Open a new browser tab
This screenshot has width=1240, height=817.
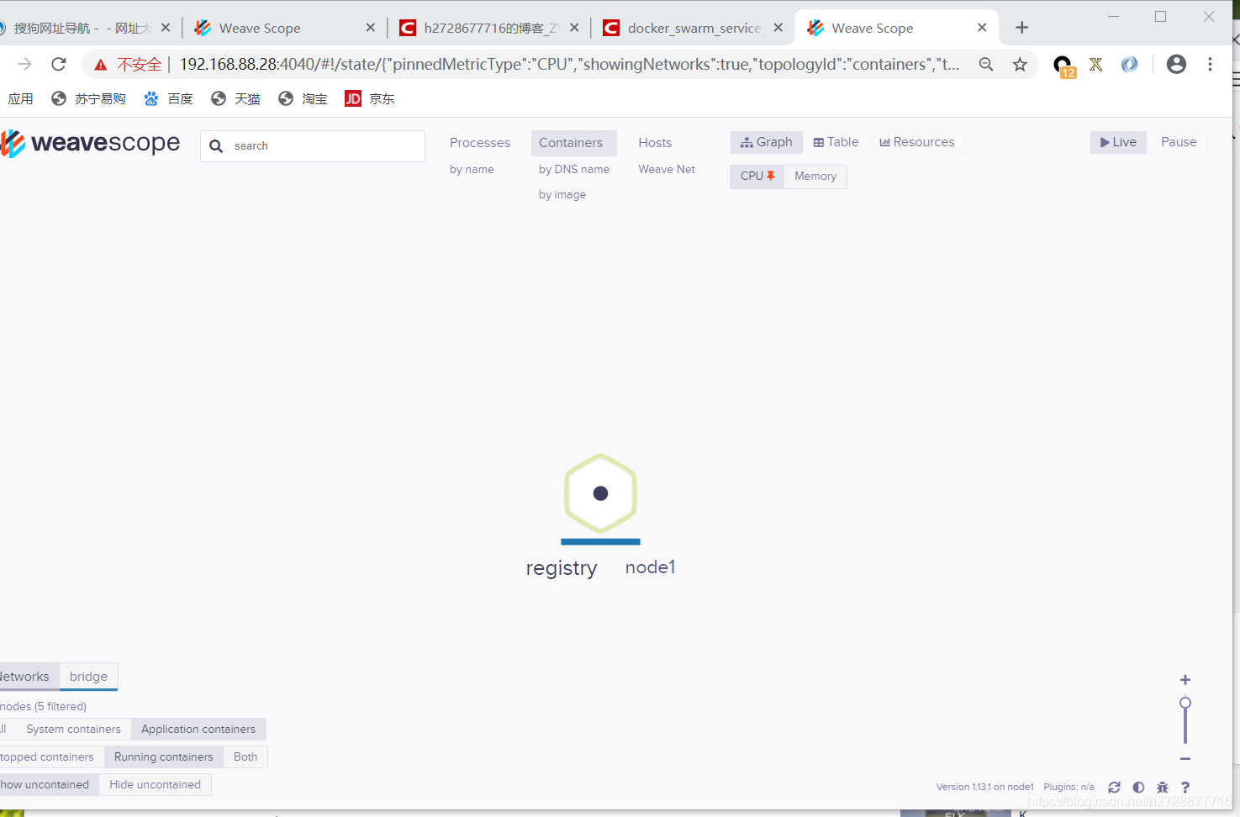pyautogui.click(x=1021, y=28)
